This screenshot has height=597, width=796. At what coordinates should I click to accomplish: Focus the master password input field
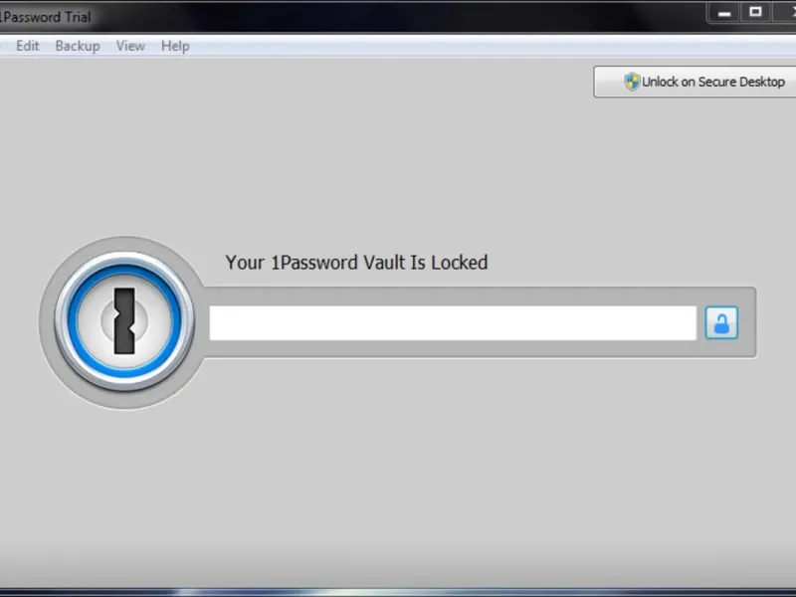[x=453, y=322]
